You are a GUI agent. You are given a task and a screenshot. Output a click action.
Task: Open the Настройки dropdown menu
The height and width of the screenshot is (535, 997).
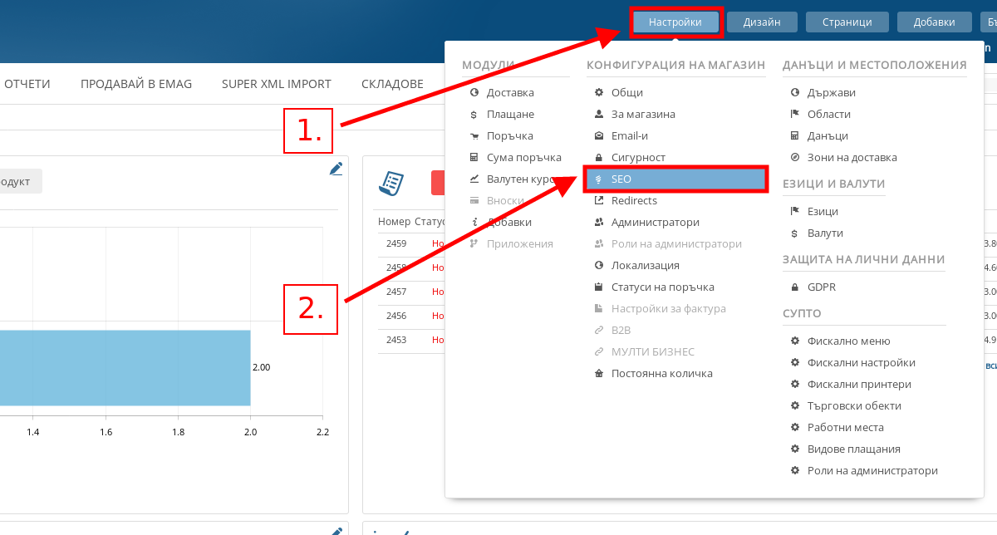click(675, 22)
